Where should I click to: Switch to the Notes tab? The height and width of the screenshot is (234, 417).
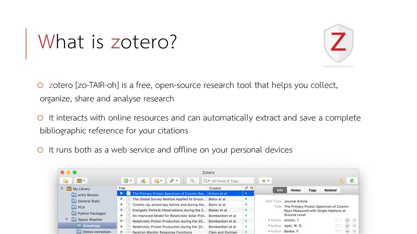pos(296,190)
